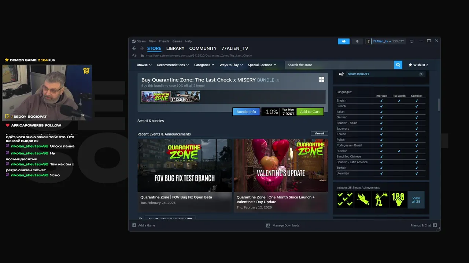This screenshot has width=469, height=263.
Task: Click the Bundle info button
Action: click(246, 112)
